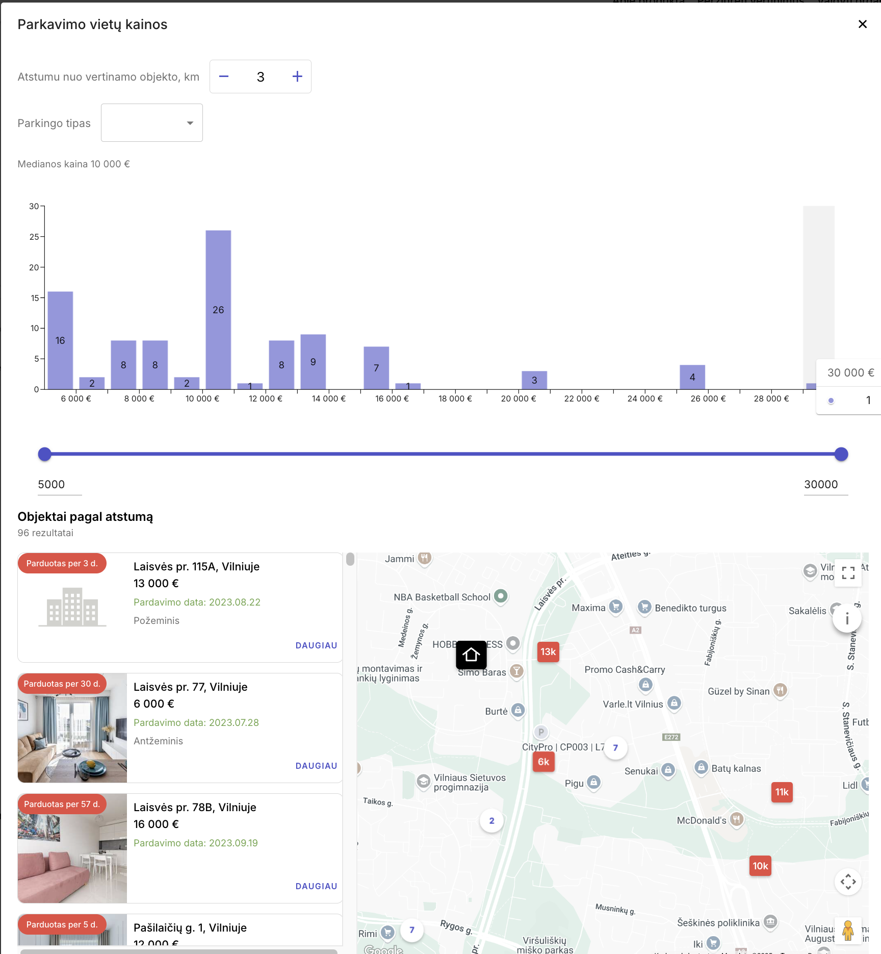Click the Güzel by Sinan restaurant pin
881x954 pixels.
pyautogui.click(x=780, y=690)
